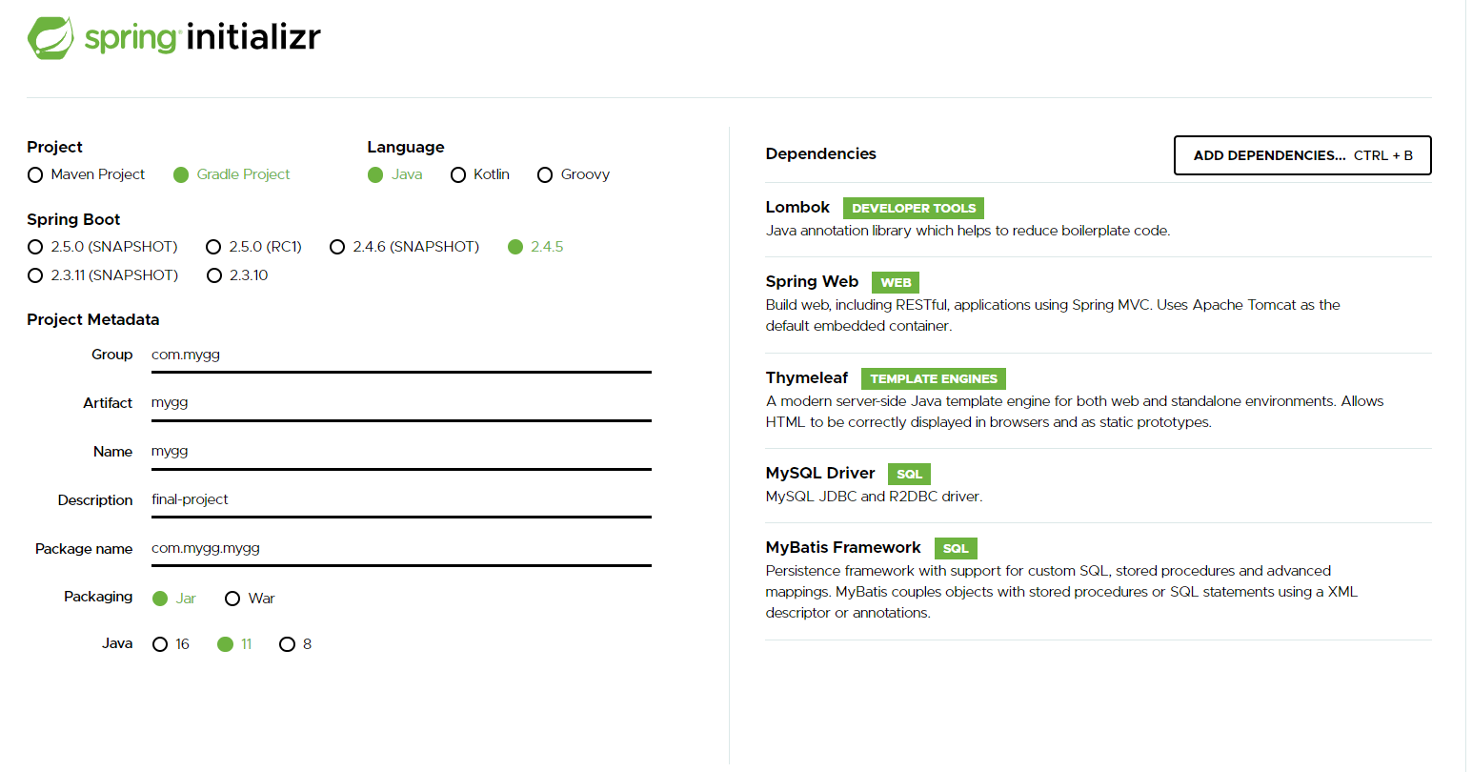The width and height of the screenshot is (1472, 772).
Task: Select Java version 16
Action: point(171,644)
